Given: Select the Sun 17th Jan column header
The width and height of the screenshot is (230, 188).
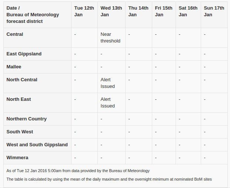Looking at the screenshot, I should click(214, 11).
